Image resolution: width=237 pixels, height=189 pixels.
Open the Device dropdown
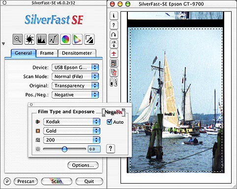[x=75, y=67]
